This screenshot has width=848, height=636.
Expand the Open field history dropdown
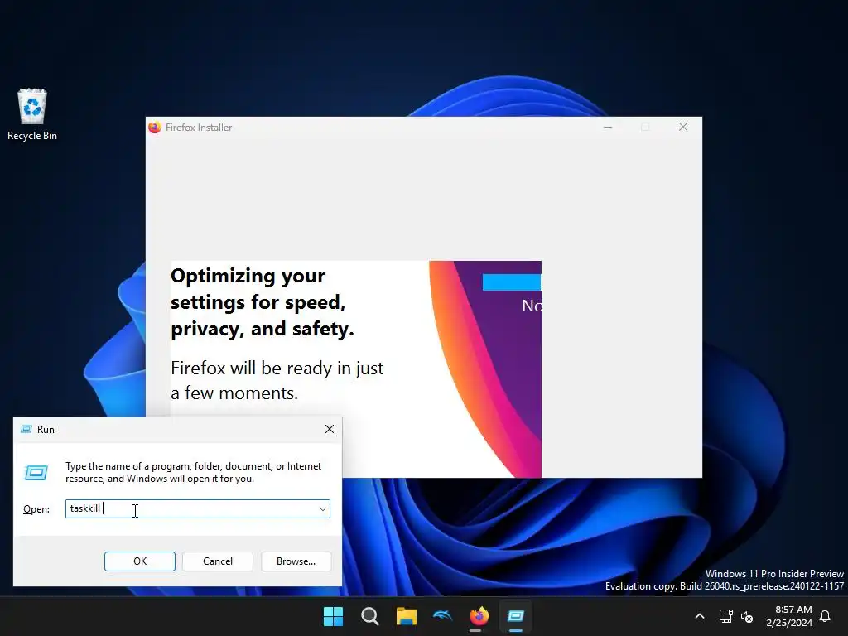[323, 509]
